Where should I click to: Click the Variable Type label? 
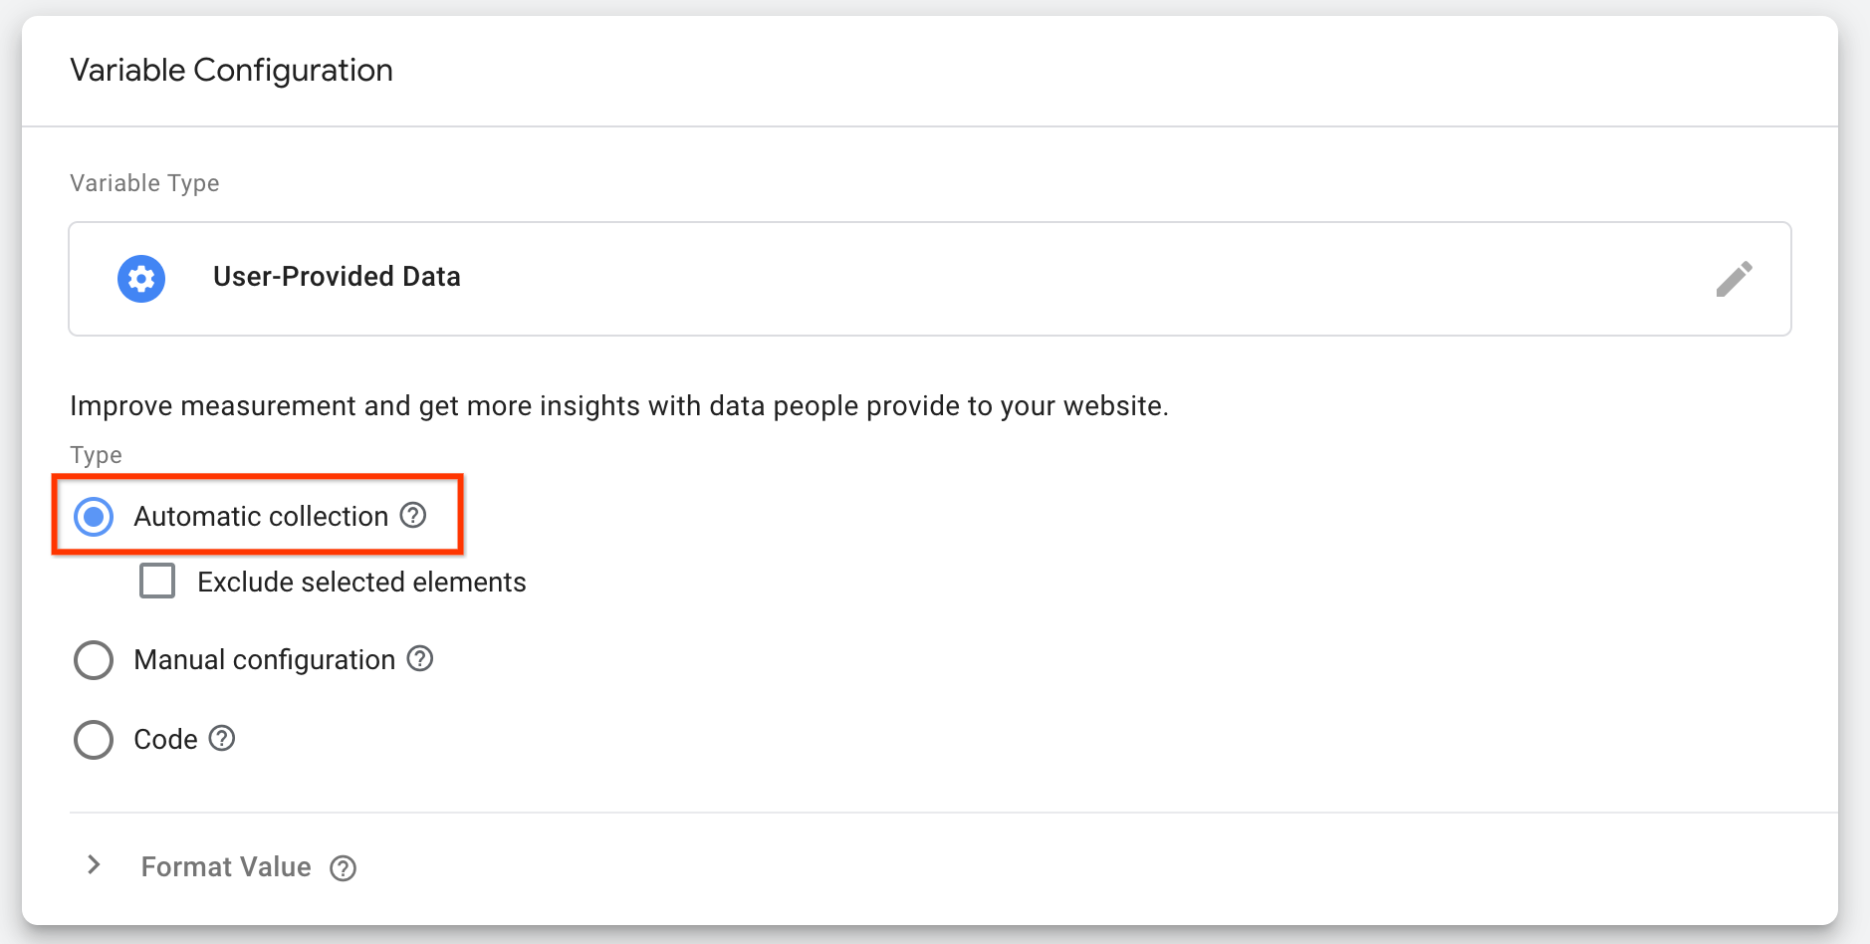tap(144, 183)
